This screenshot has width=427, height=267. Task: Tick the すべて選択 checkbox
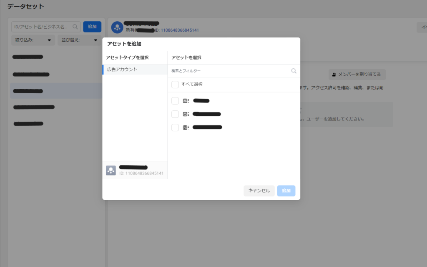point(175,85)
